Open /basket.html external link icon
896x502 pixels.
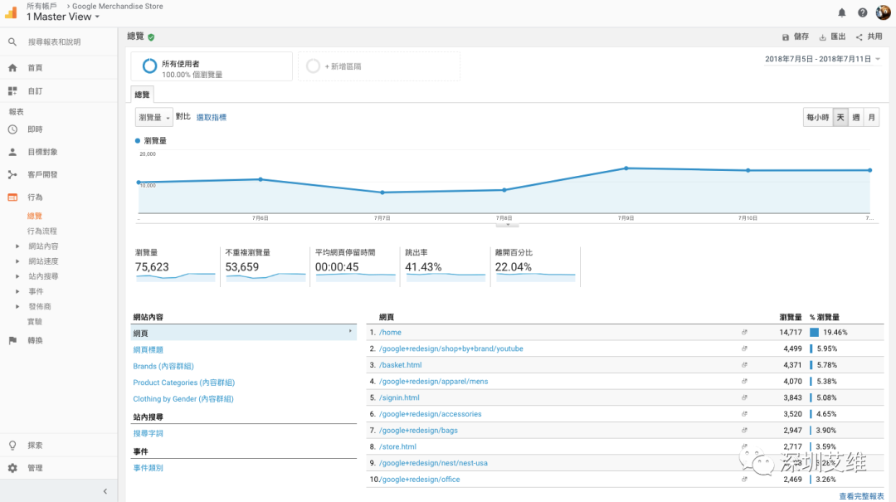click(x=744, y=365)
